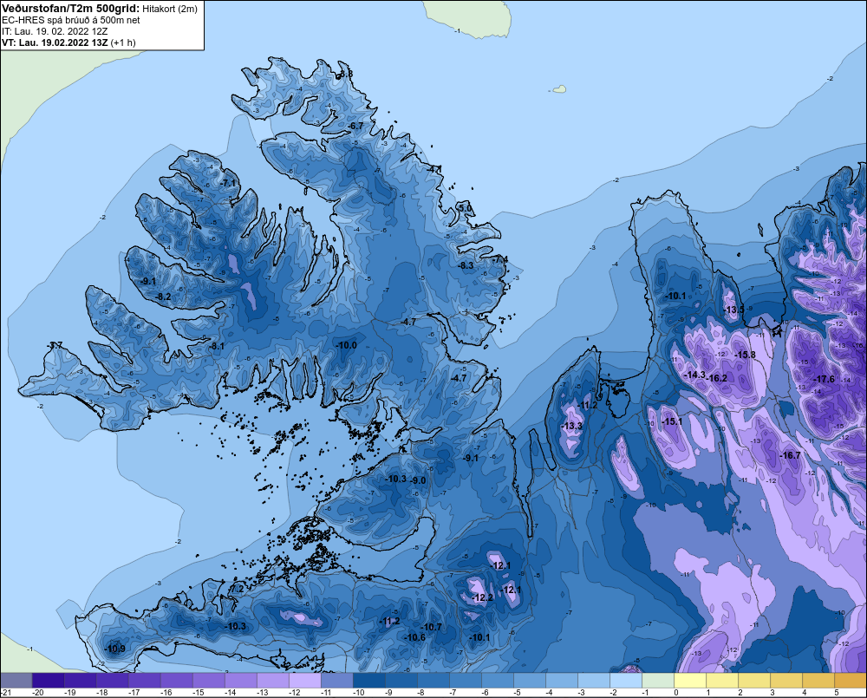Click the VT: Lau. 19.02.2022 13Z valid time

point(68,42)
